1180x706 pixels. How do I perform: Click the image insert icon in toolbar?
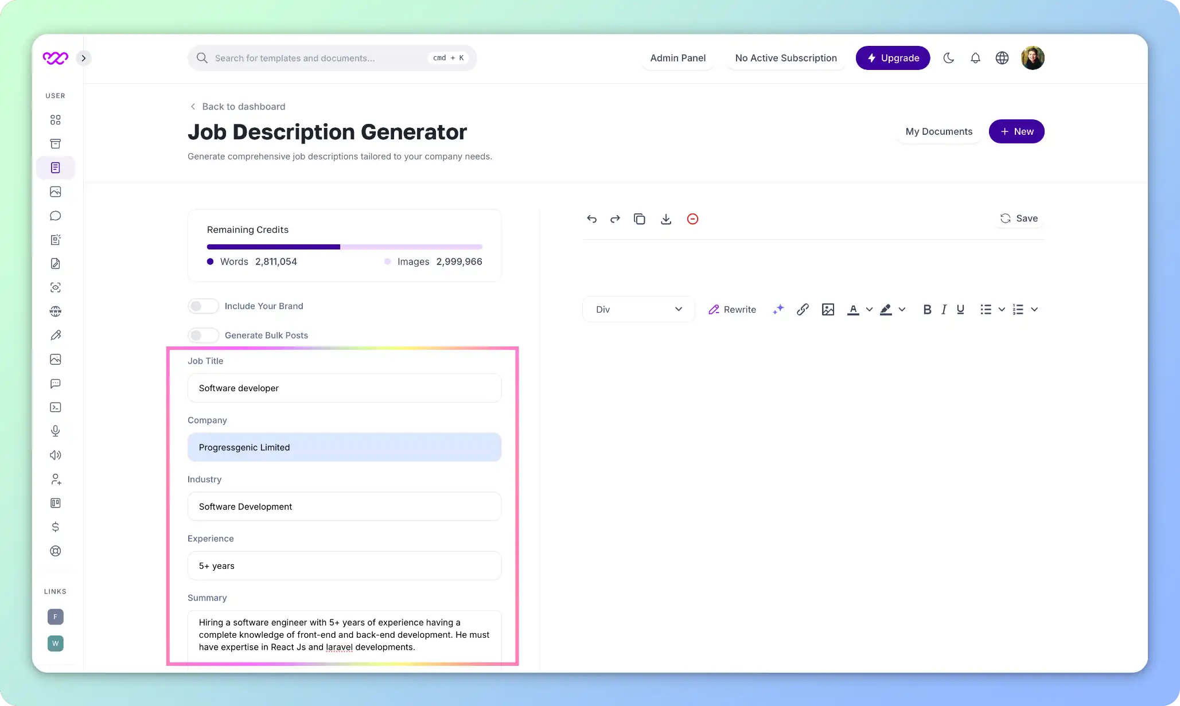(829, 309)
